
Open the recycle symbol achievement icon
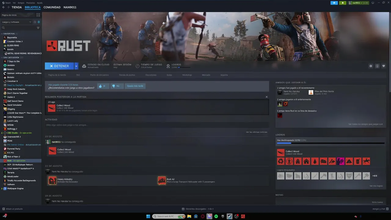pos(281,161)
